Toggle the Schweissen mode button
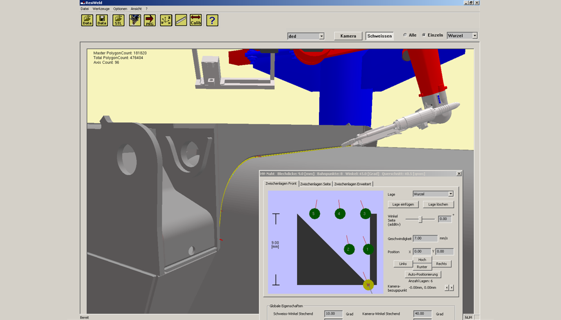 (x=380, y=36)
